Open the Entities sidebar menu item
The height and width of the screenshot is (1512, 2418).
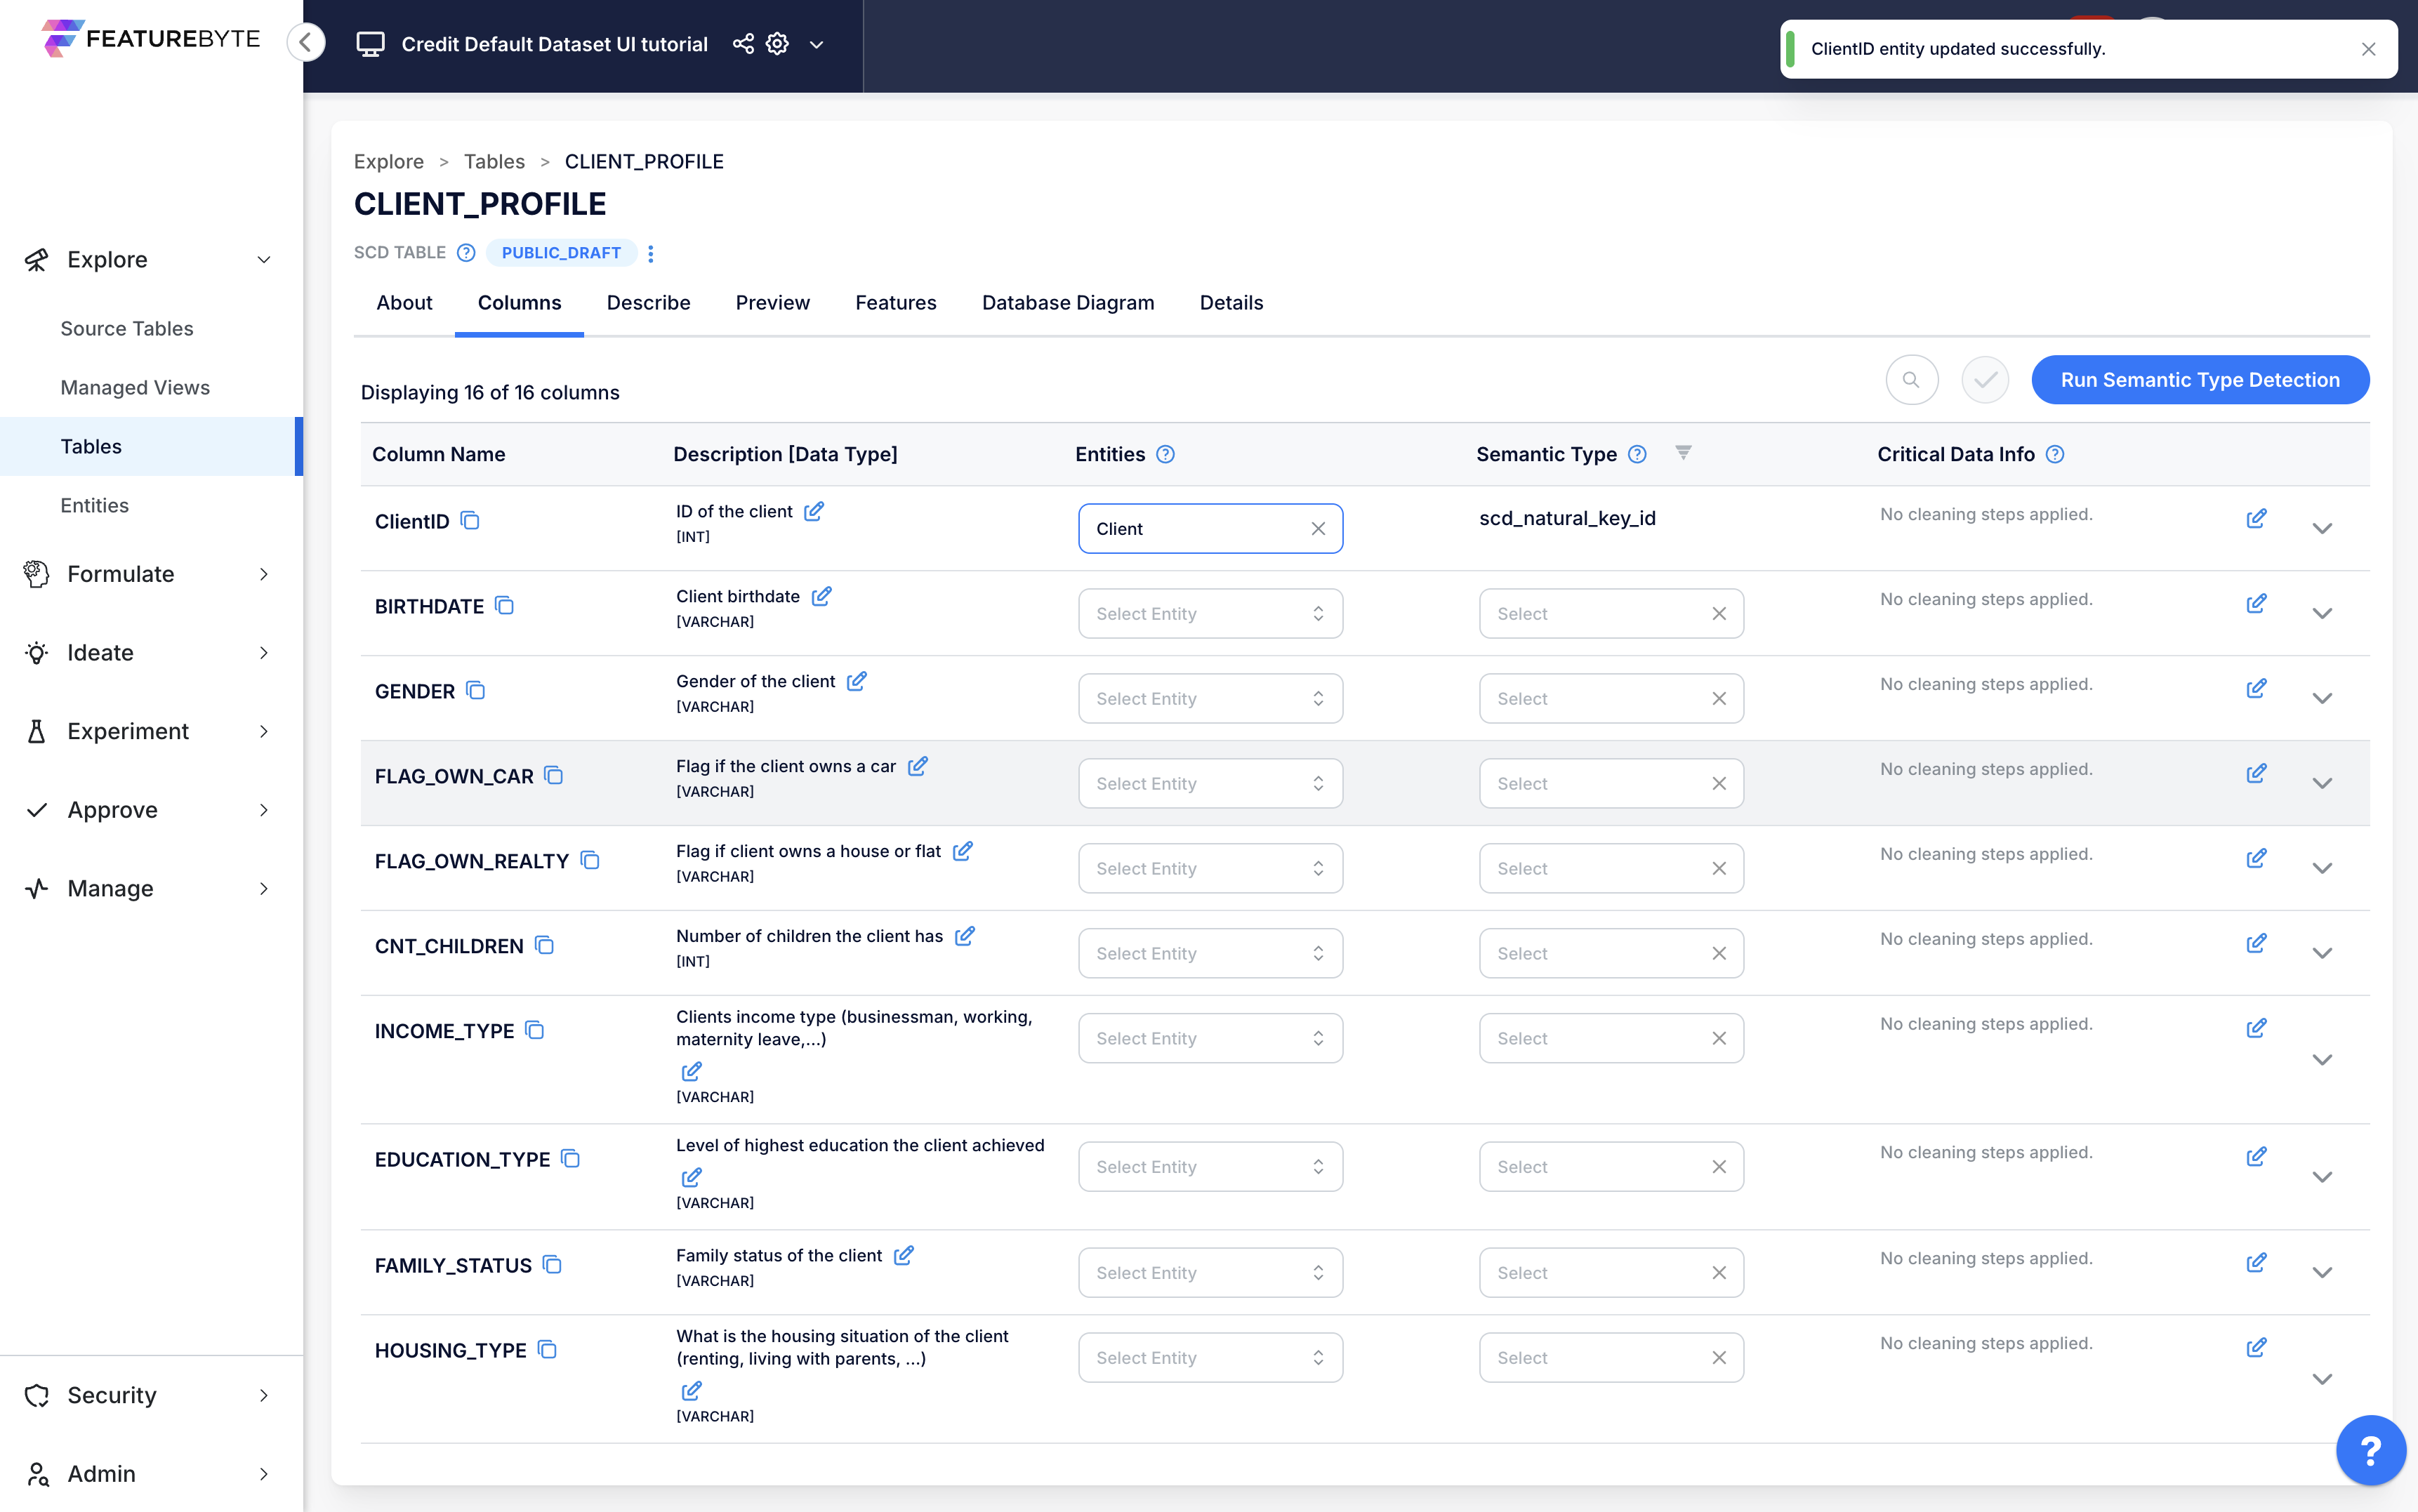coord(94,505)
